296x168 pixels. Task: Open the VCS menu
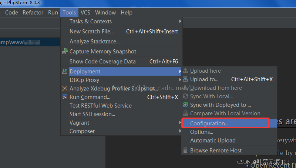[x=85, y=13]
